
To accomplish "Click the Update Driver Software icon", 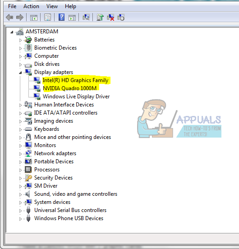I will click(x=100, y=17).
